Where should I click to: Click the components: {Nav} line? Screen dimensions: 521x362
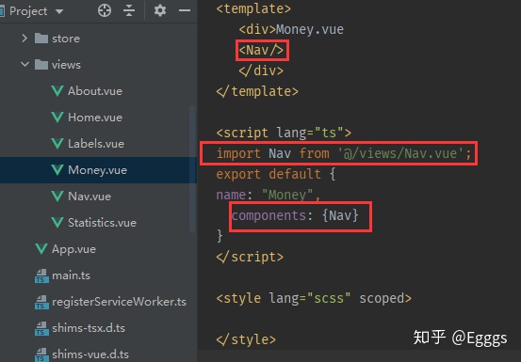click(295, 216)
